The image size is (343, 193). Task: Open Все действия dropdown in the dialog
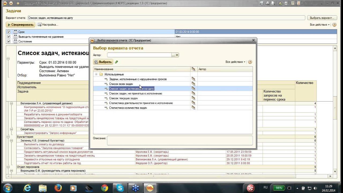coord(235,62)
